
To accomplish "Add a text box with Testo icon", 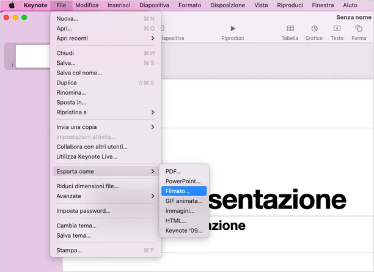I will pos(337,29).
